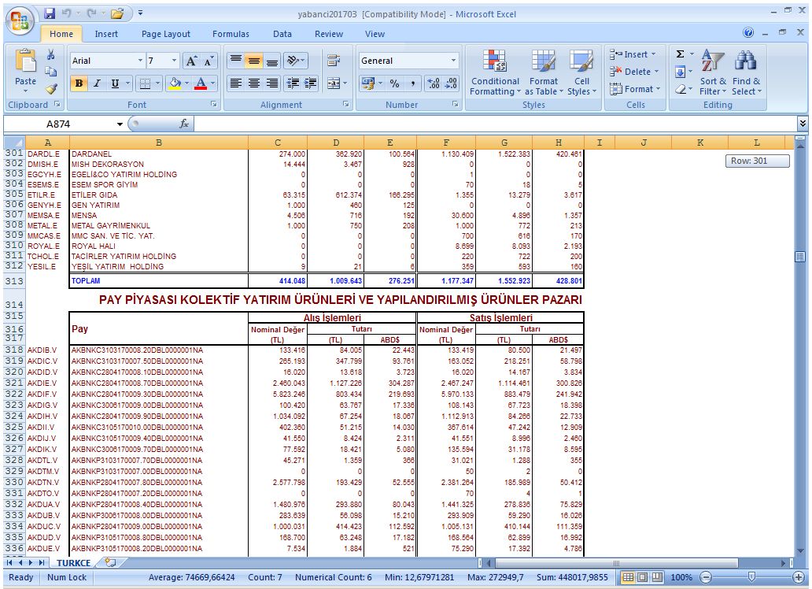Click the Find & Select button
The height and width of the screenshot is (589, 812).
coord(746,72)
